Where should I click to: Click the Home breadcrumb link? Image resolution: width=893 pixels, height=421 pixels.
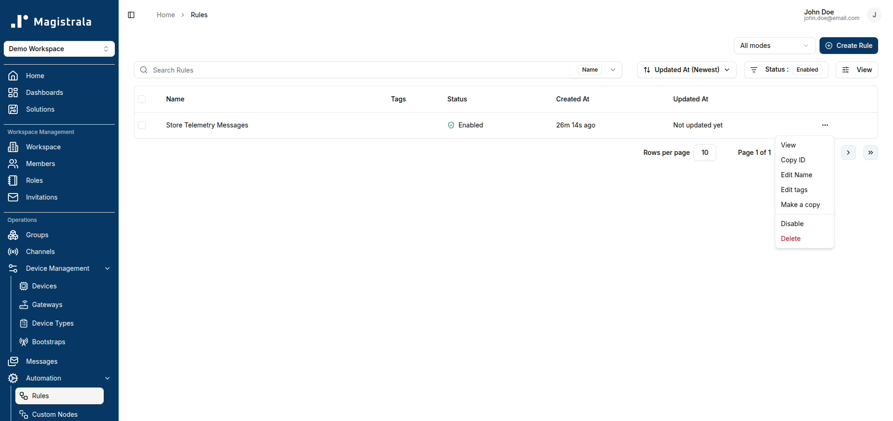[166, 15]
